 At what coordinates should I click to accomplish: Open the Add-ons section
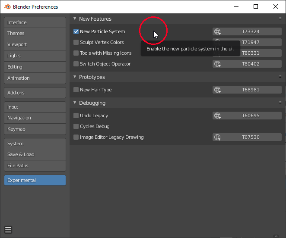[35, 93]
